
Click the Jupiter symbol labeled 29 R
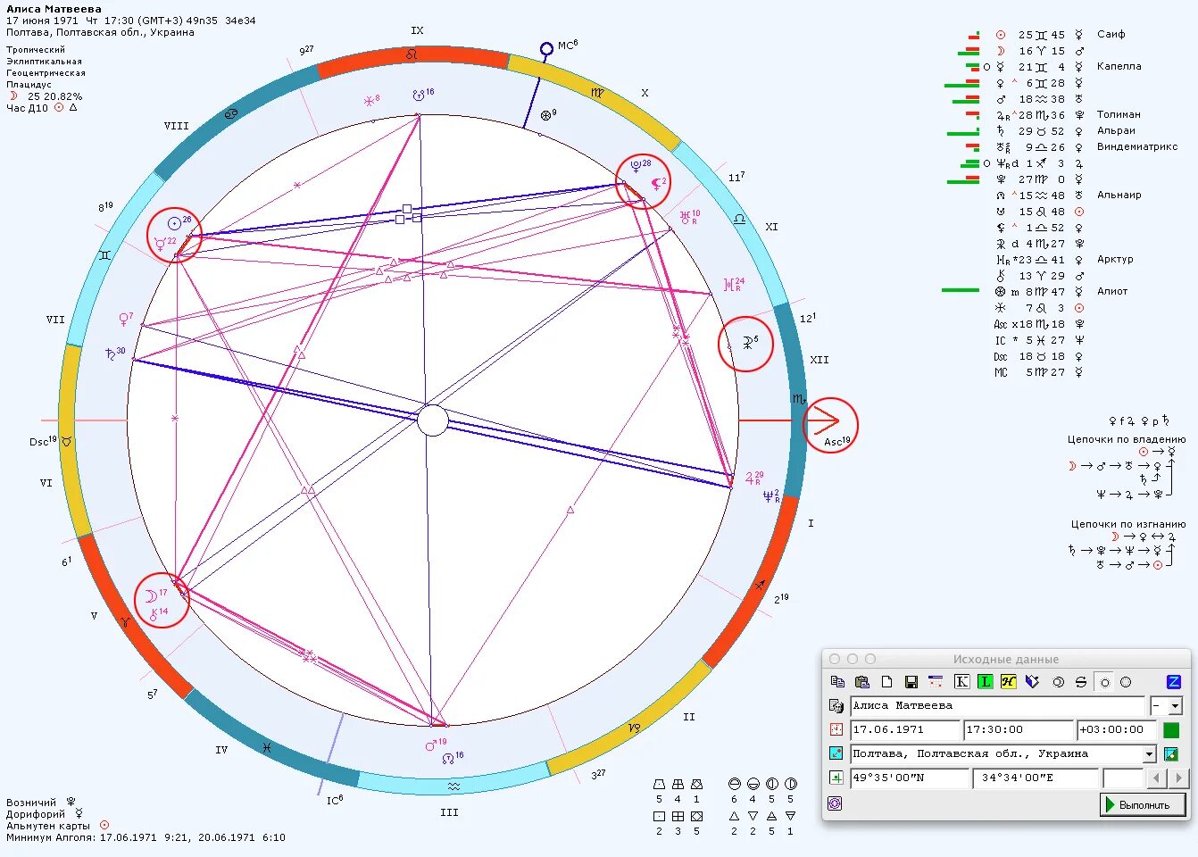[x=750, y=478]
